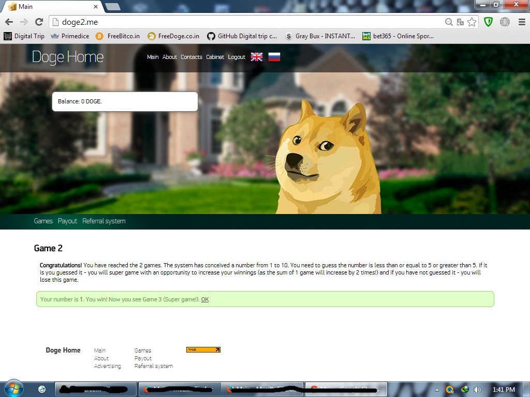Open Cabinet in top navigation

tap(215, 57)
